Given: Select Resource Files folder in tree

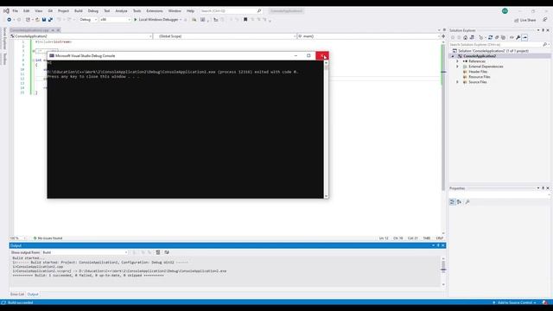Looking at the screenshot, I should (479, 77).
